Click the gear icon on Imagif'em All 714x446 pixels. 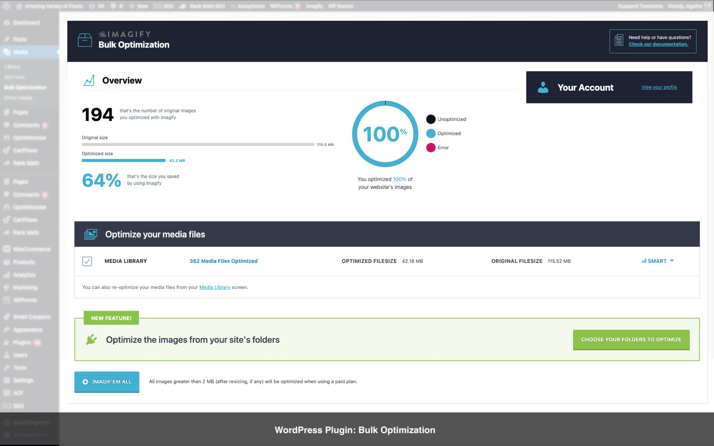click(86, 382)
